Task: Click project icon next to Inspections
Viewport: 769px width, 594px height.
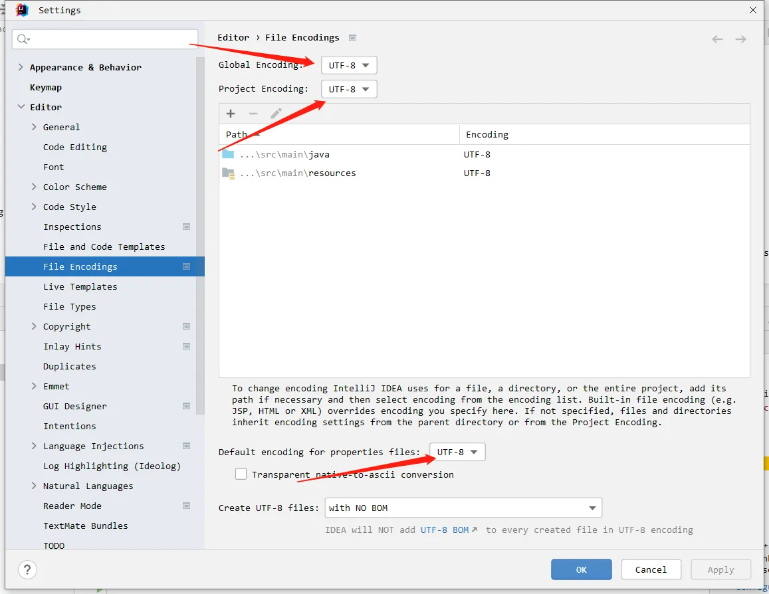Action: [186, 227]
